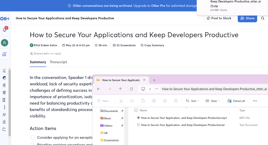Go to Otter Home icon in sidebar
The image size is (268, 145).
pyautogui.click(x=4, y=71)
